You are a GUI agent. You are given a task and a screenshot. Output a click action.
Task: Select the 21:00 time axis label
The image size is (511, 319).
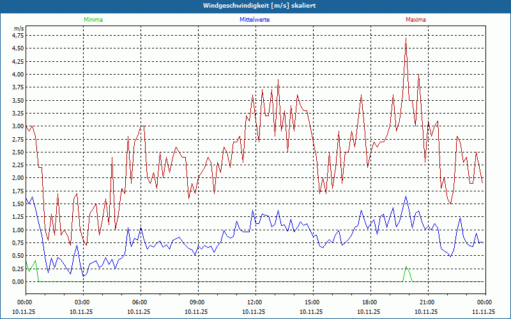pos(427,302)
